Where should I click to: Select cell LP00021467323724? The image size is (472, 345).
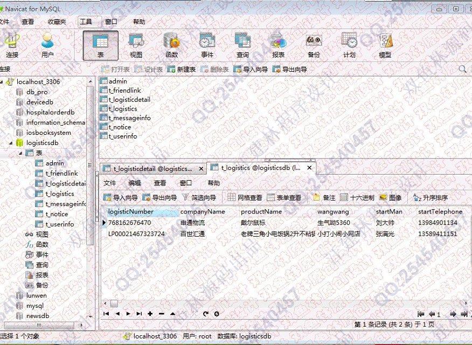pos(142,234)
